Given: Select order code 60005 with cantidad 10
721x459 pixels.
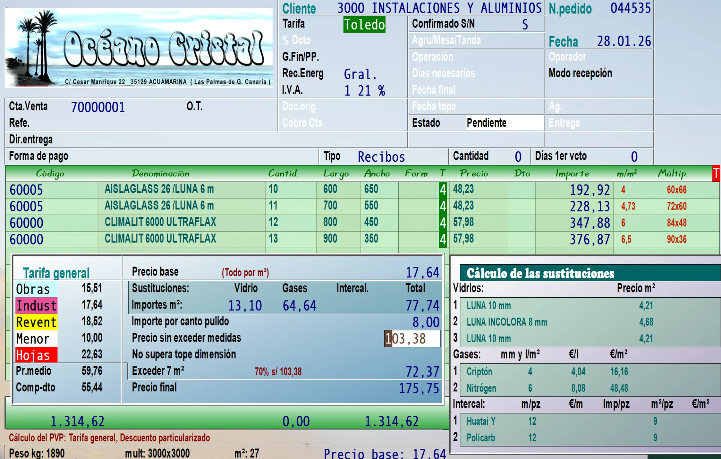Looking at the screenshot, I should pyautogui.click(x=26, y=190).
